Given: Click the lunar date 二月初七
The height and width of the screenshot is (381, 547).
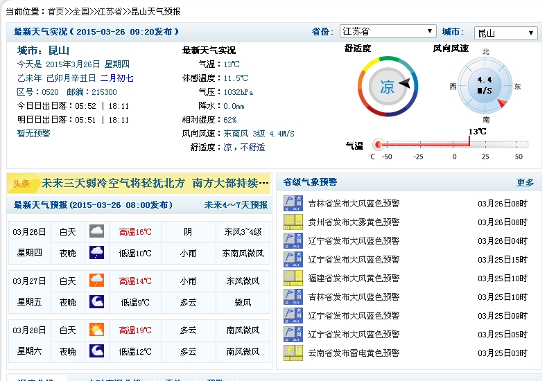Looking at the screenshot, I should [117, 78].
